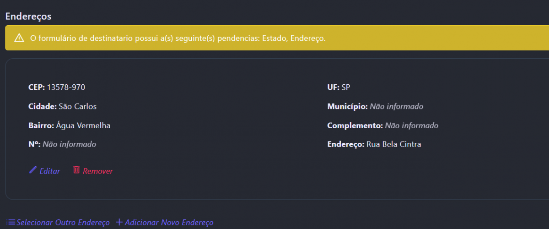Click the Endereços section heading

28,16
